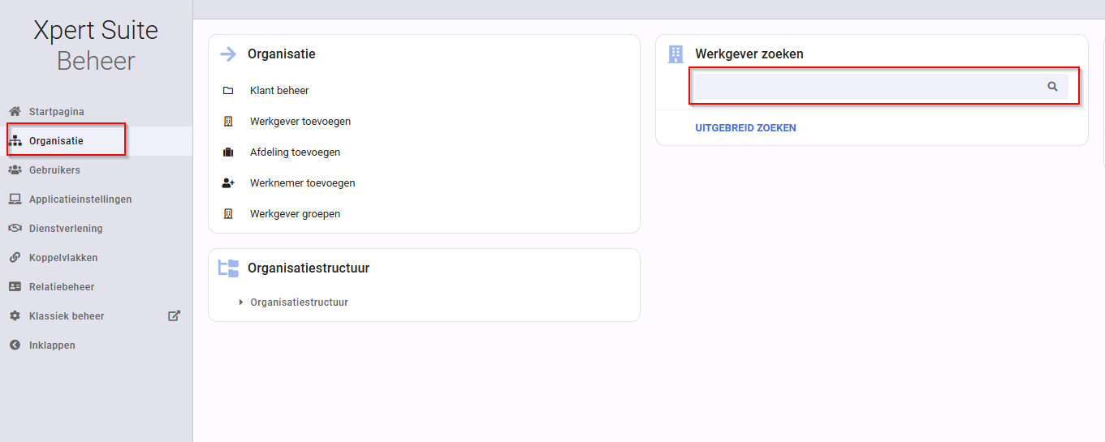Click the Xpert Suite Beheer logo text
The image size is (1105, 442).
click(x=96, y=45)
